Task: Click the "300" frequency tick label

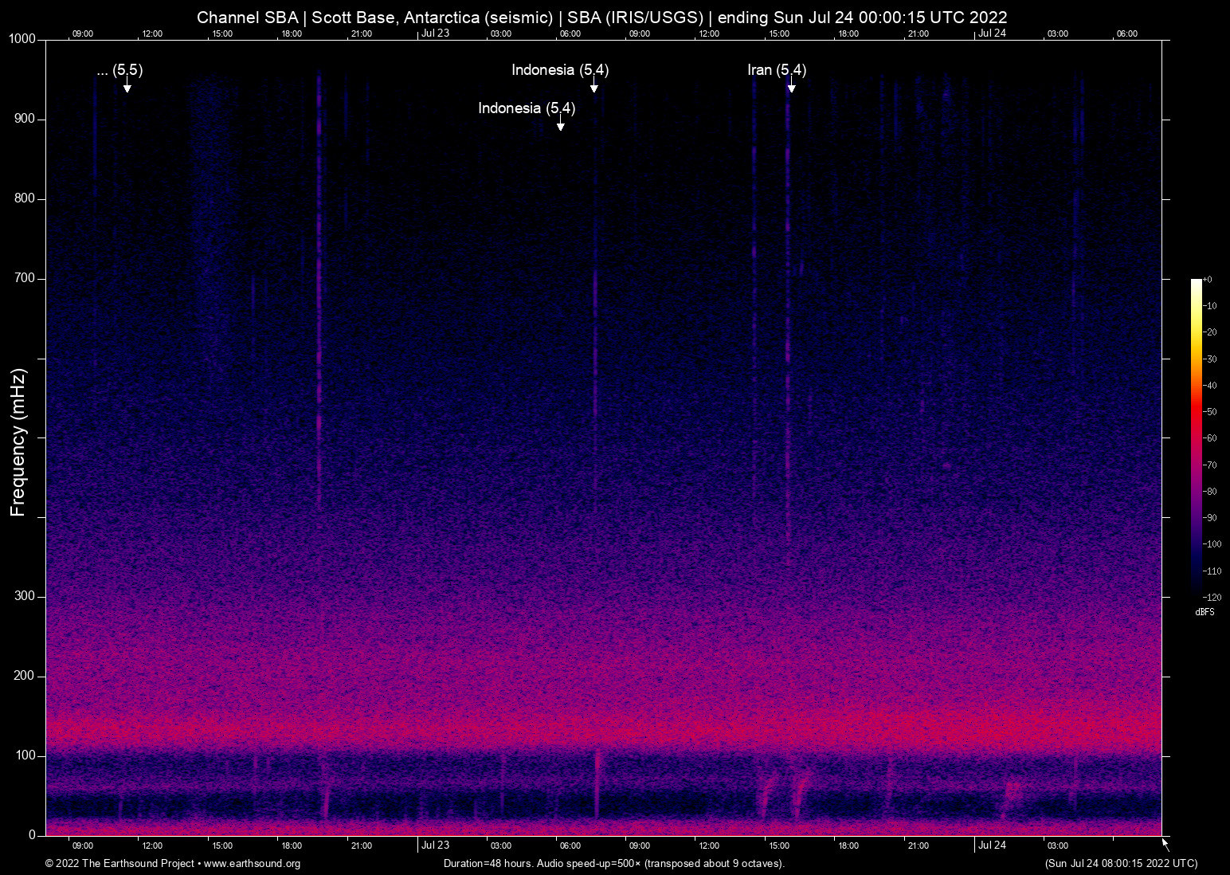Action: pyautogui.click(x=24, y=595)
